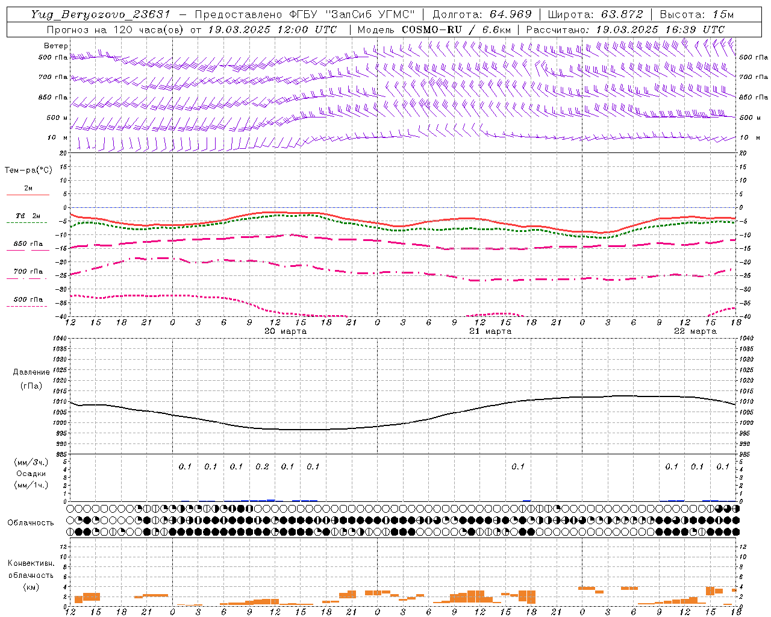The height and width of the screenshot is (617, 771).
Task: Click the 21 марта date label
Action: pyautogui.click(x=490, y=331)
